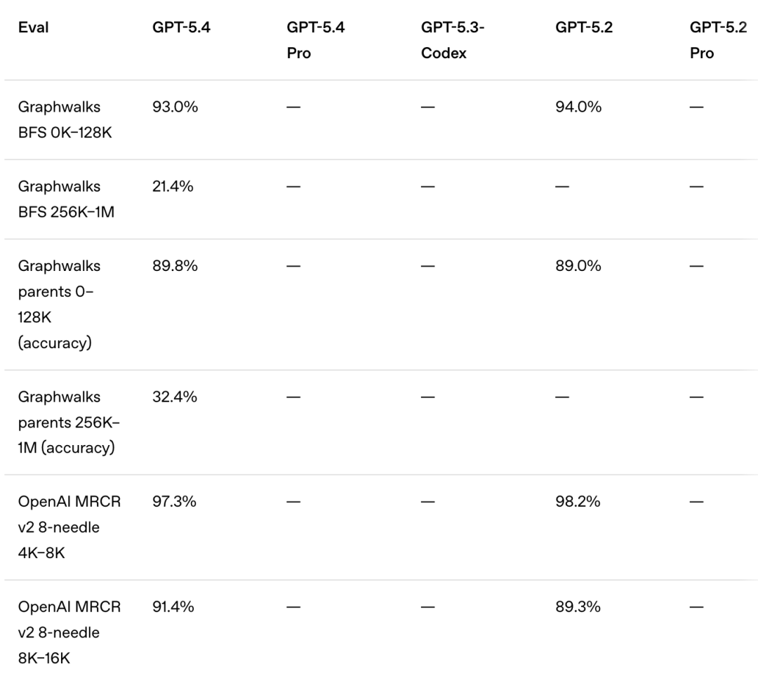The height and width of the screenshot is (683, 758).
Task: Select the 89.3% GPT-5.2 score
Action: coord(578,607)
